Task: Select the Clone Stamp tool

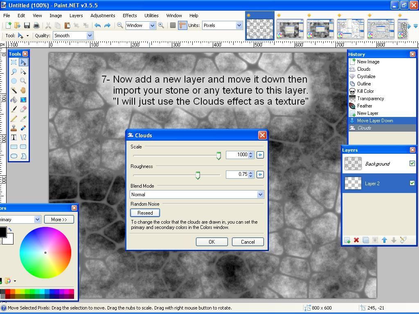Action: point(14,128)
